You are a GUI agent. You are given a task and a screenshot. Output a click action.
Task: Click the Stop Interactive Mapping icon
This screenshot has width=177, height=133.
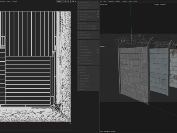point(79,29)
